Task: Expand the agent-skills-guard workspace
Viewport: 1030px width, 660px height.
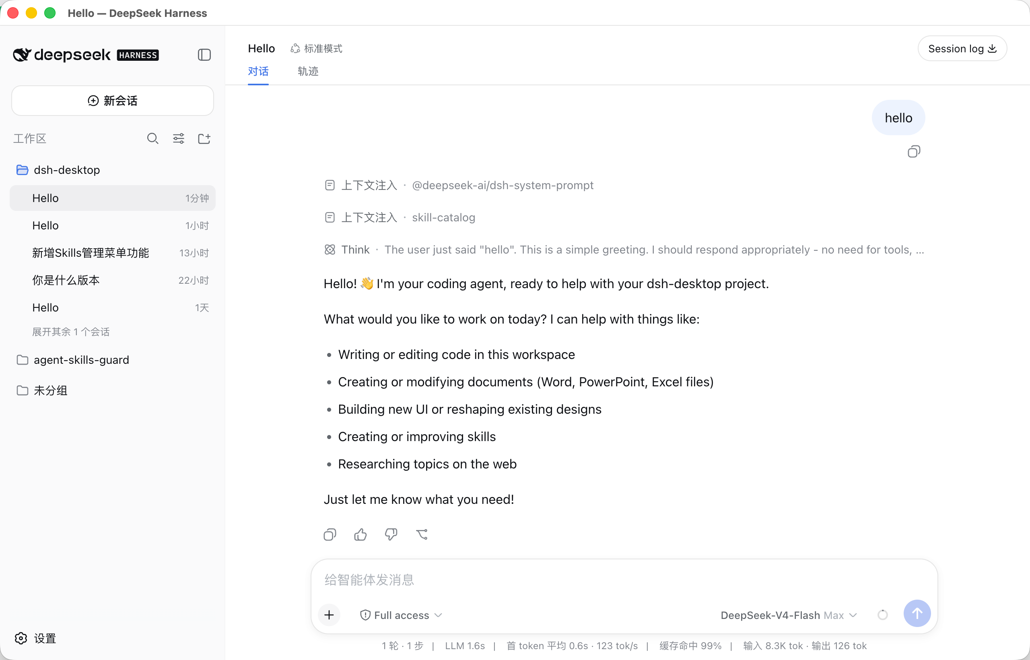Action: coord(112,359)
